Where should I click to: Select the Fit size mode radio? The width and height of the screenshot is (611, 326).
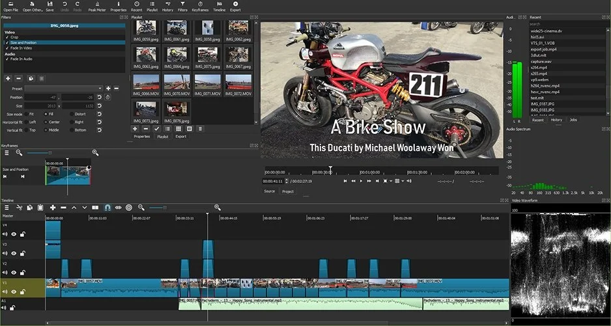[26, 114]
